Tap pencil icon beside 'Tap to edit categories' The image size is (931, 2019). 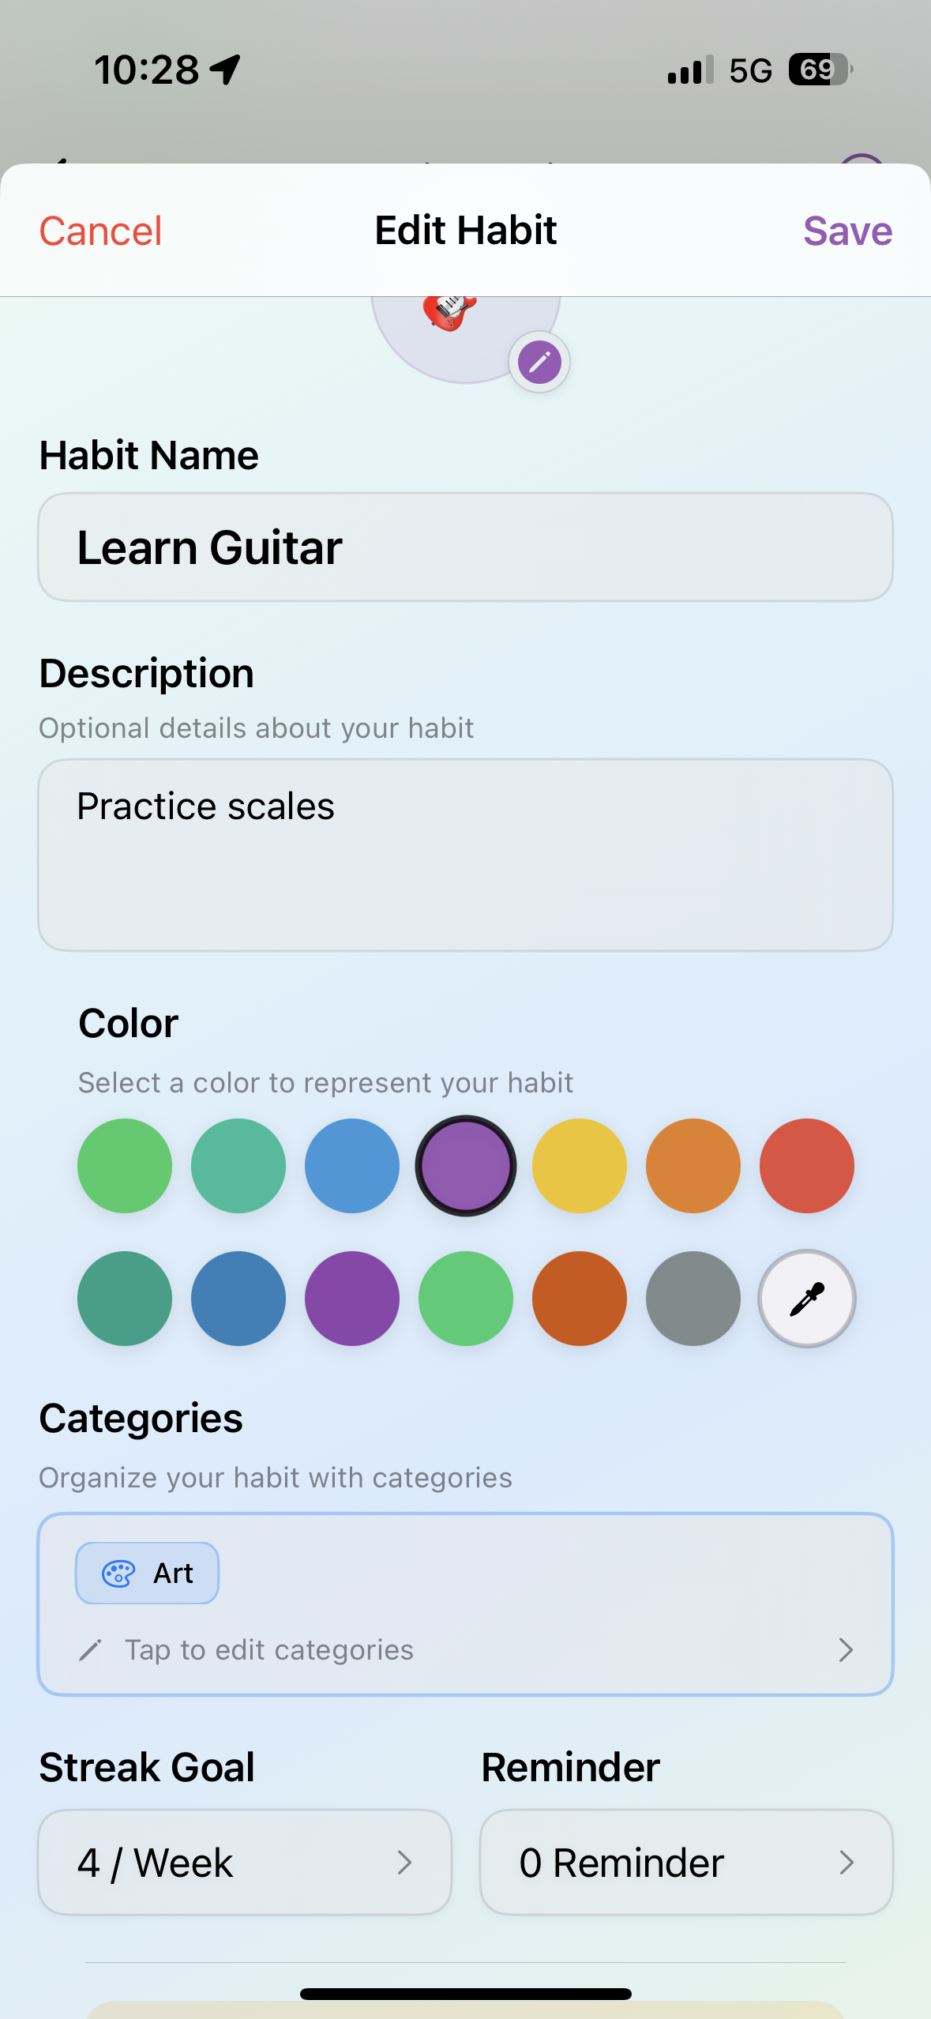(91, 1650)
